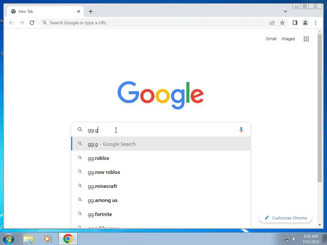The width and height of the screenshot is (327, 245).
Task: Click the magnifier icon in search box
Action: 80,130
